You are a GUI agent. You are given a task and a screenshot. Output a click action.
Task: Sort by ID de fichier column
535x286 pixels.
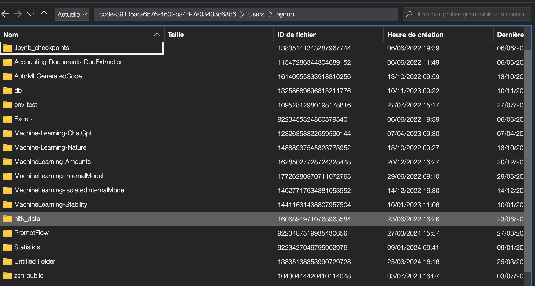(329, 35)
